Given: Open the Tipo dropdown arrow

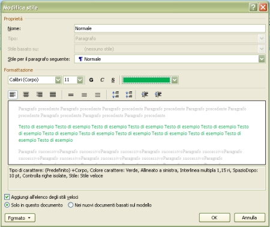Looking at the screenshot, I should pyautogui.click(x=262, y=38).
